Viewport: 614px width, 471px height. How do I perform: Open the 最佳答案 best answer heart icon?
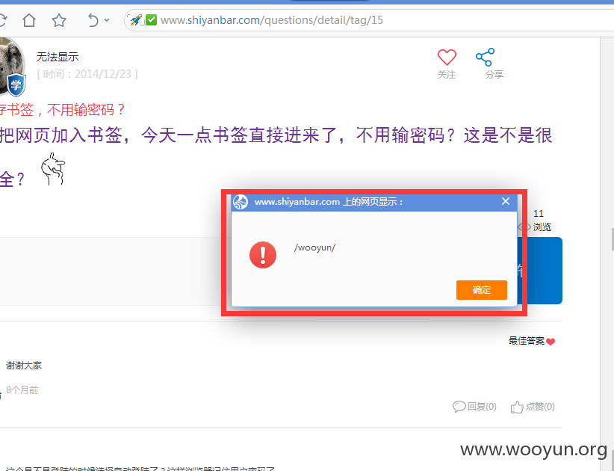(551, 342)
